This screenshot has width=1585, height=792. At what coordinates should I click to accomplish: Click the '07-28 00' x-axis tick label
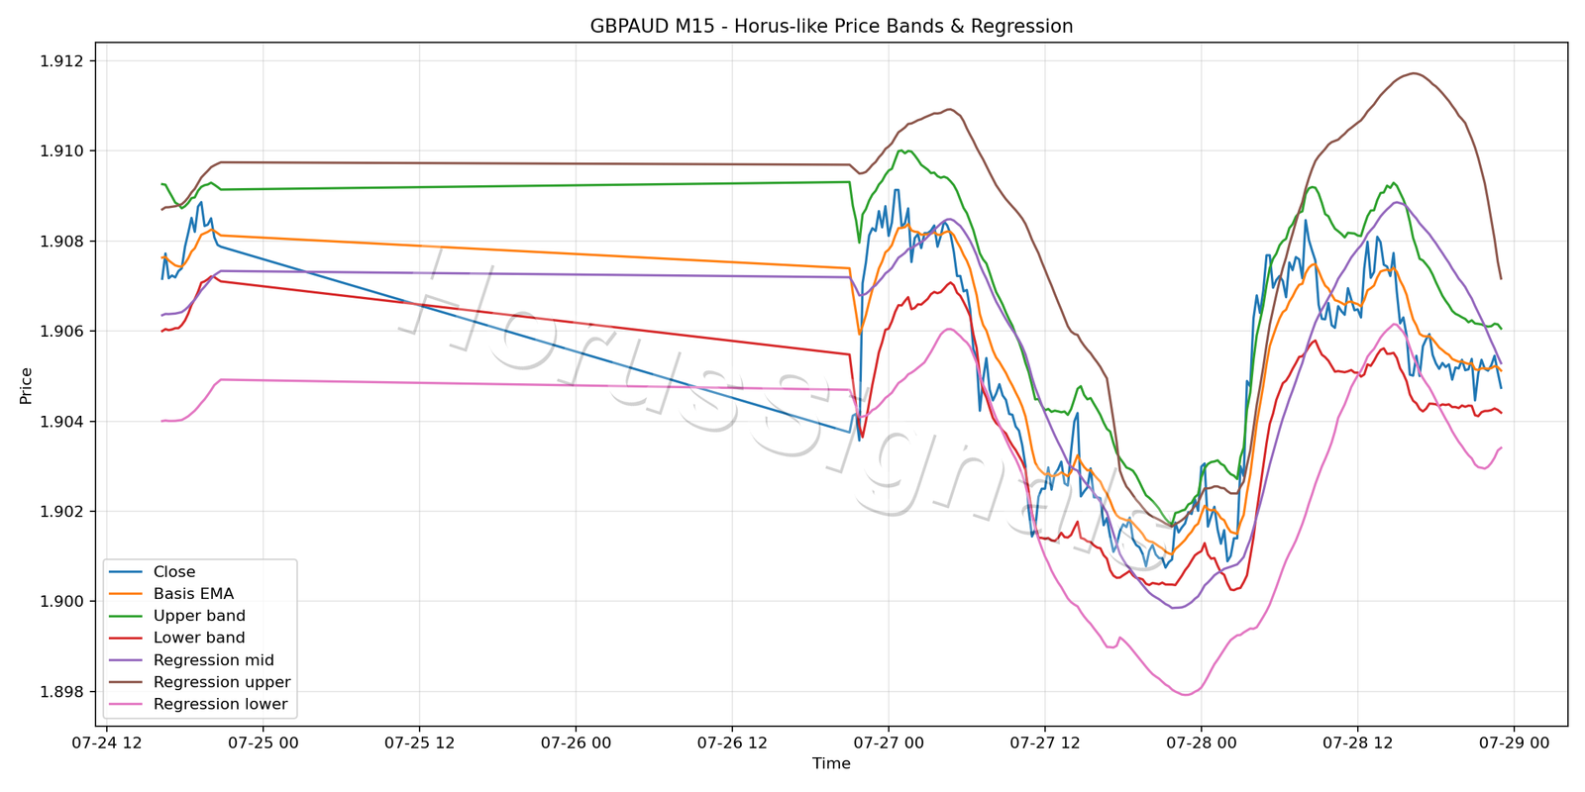coord(1201,743)
